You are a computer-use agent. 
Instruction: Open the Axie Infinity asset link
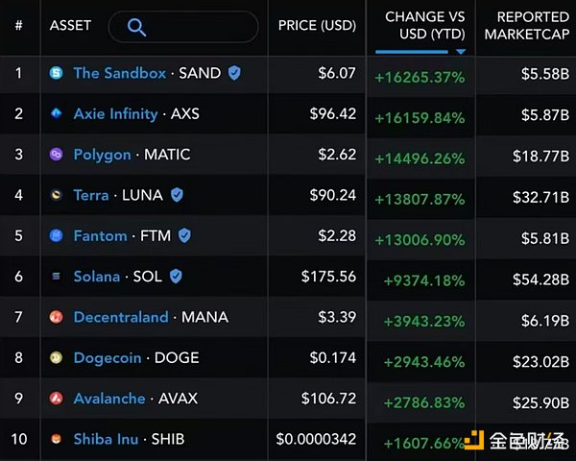[115, 113]
